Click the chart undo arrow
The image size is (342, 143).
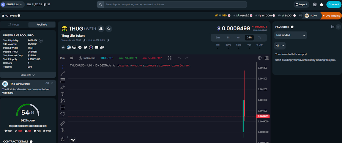click(179, 58)
